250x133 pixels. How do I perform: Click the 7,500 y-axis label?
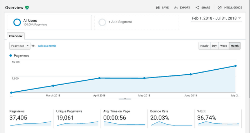(15, 78)
